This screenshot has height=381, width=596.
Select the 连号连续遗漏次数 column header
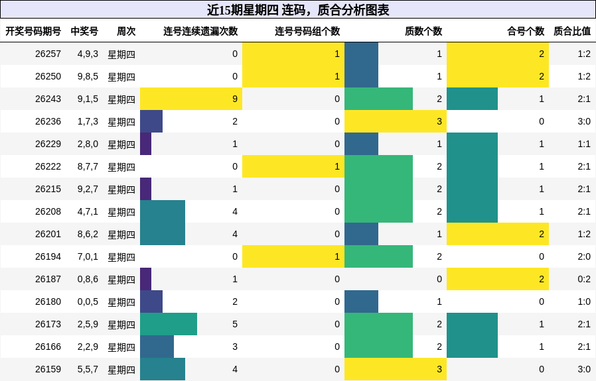200,31
